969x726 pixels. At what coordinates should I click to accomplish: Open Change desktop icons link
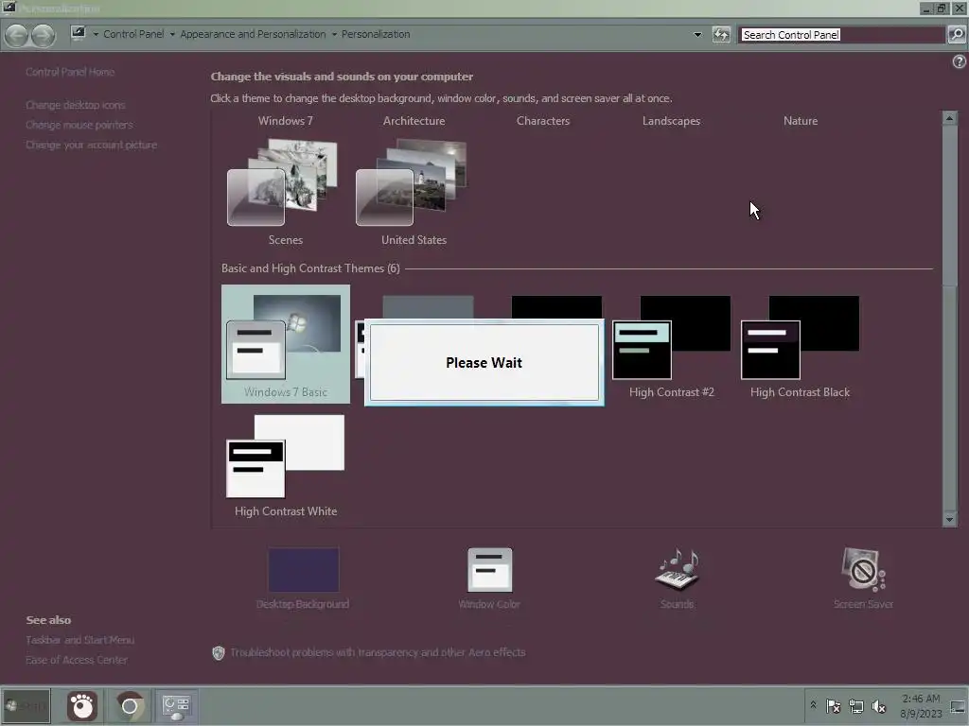click(76, 105)
